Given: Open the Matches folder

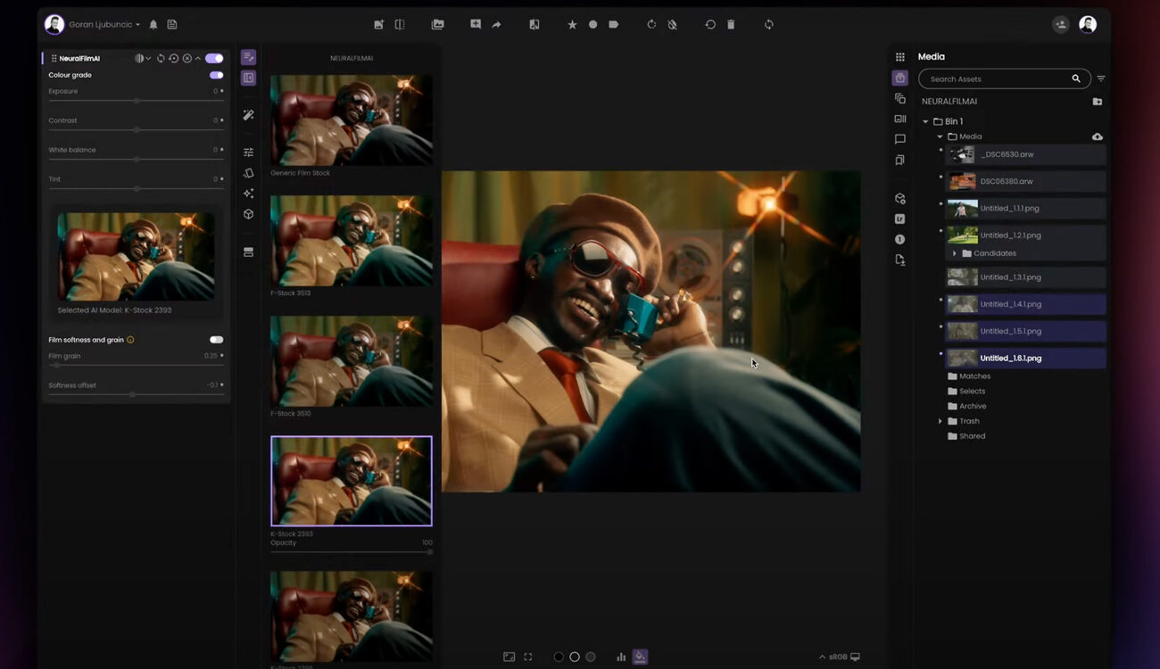Looking at the screenshot, I should (969, 376).
